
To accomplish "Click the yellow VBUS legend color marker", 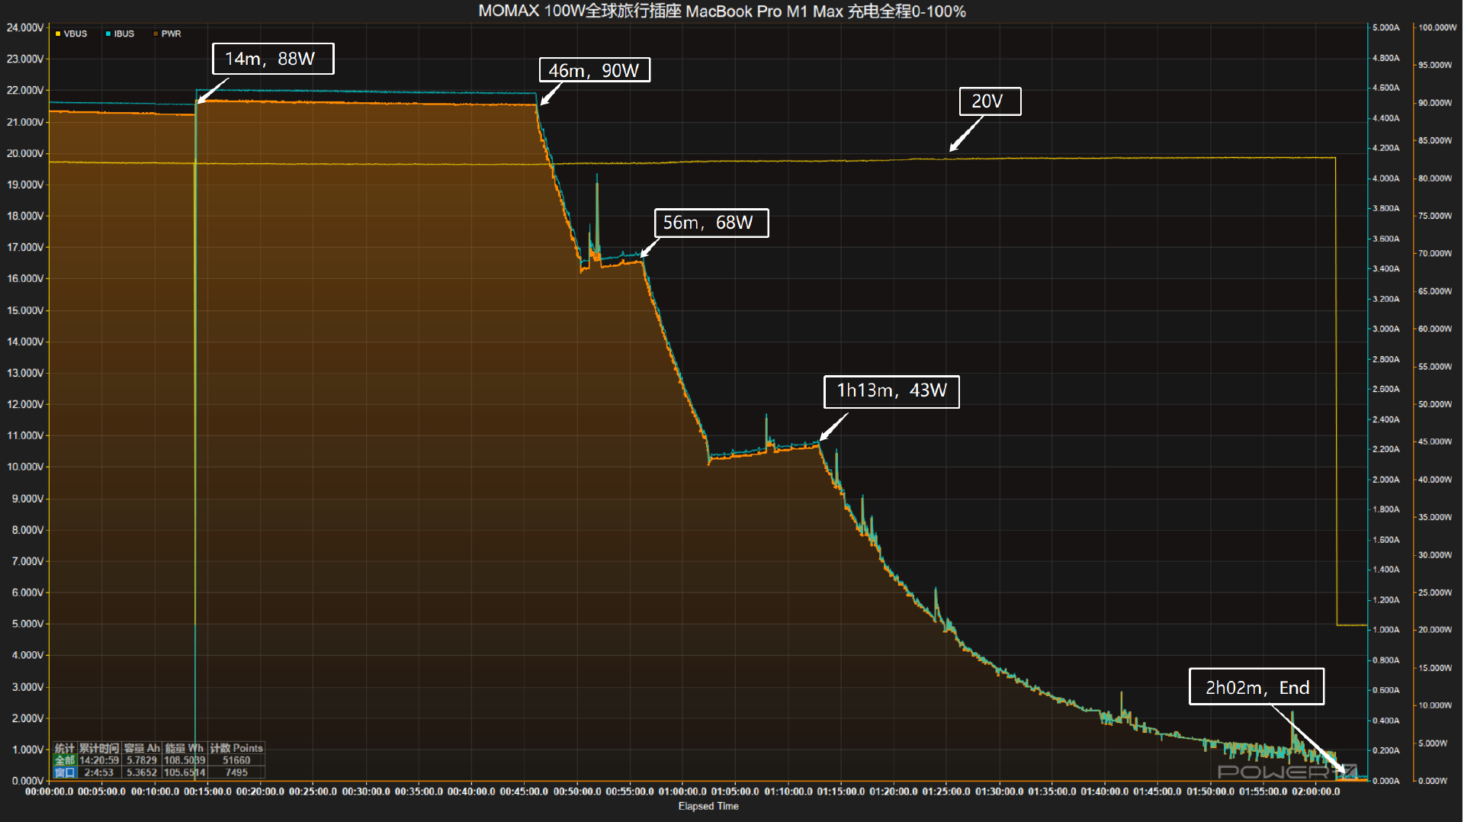I will coord(58,34).
